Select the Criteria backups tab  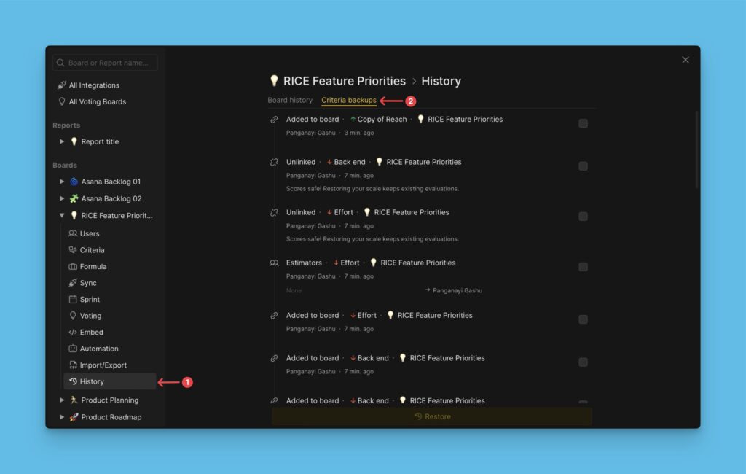coord(349,100)
